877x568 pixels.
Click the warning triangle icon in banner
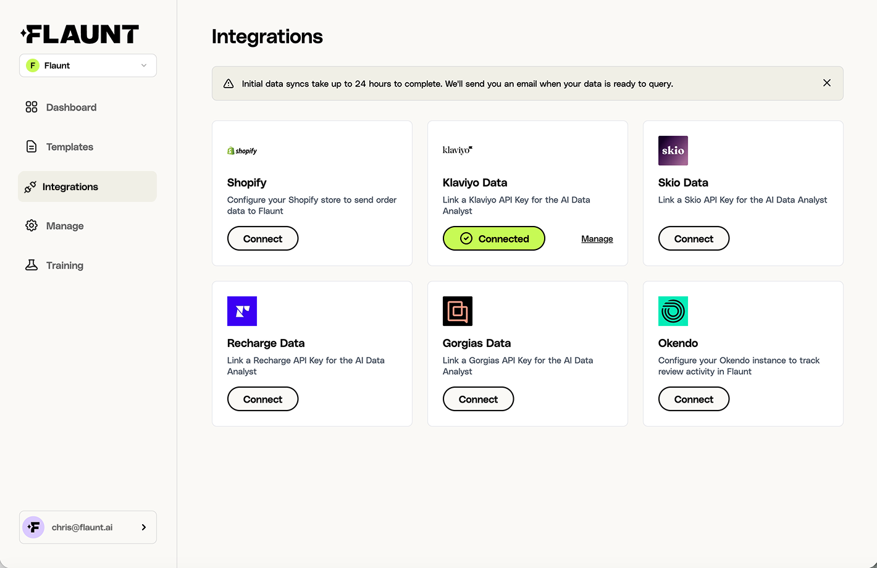[229, 83]
